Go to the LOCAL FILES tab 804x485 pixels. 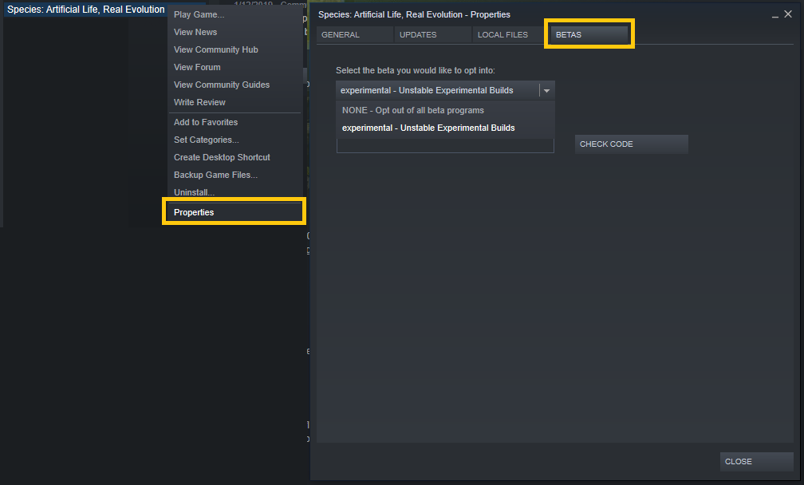(x=503, y=35)
